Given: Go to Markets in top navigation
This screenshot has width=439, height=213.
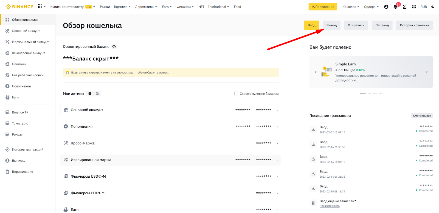Looking at the screenshot, I should point(105,7).
